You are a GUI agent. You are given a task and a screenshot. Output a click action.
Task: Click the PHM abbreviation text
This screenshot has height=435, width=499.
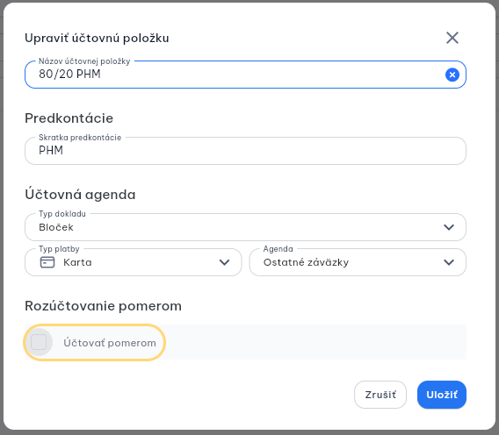[51, 150]
